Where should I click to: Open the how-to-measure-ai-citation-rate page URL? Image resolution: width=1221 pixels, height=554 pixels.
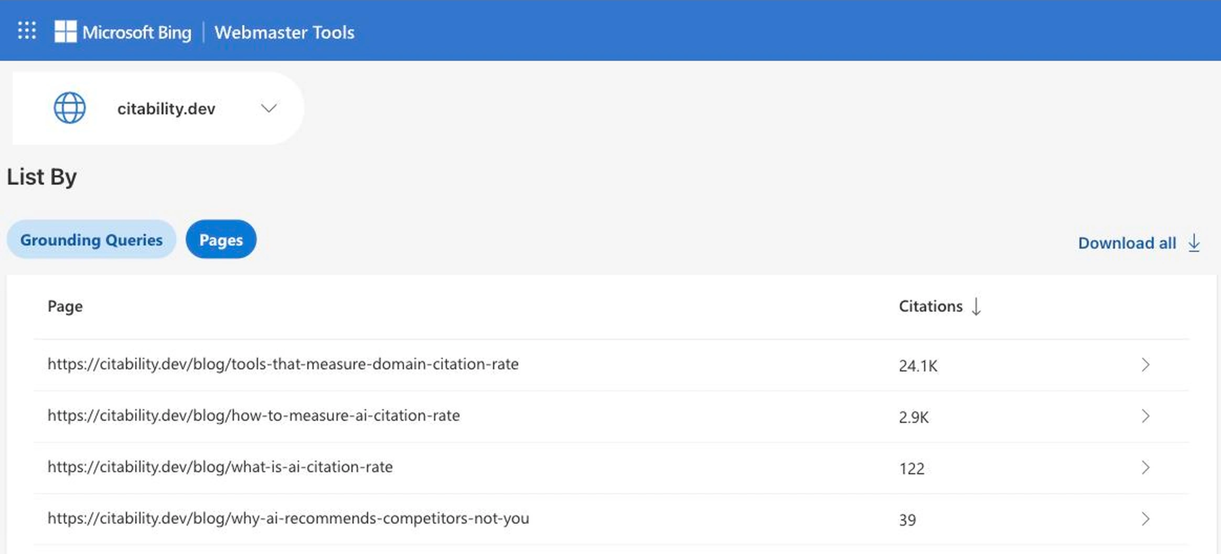(254, 415)
